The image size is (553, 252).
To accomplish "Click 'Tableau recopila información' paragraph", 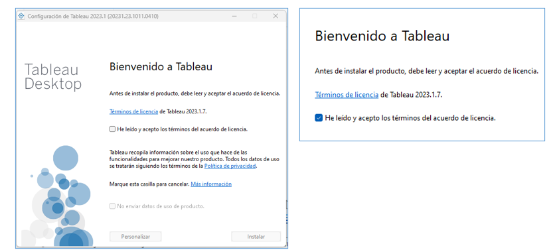I will [195, 159].
